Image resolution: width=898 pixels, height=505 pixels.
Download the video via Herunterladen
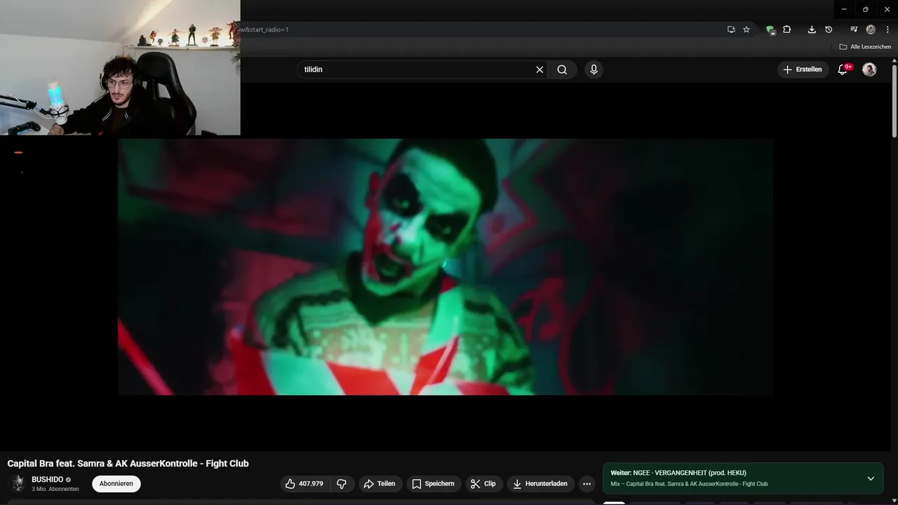tap(541, 483)
